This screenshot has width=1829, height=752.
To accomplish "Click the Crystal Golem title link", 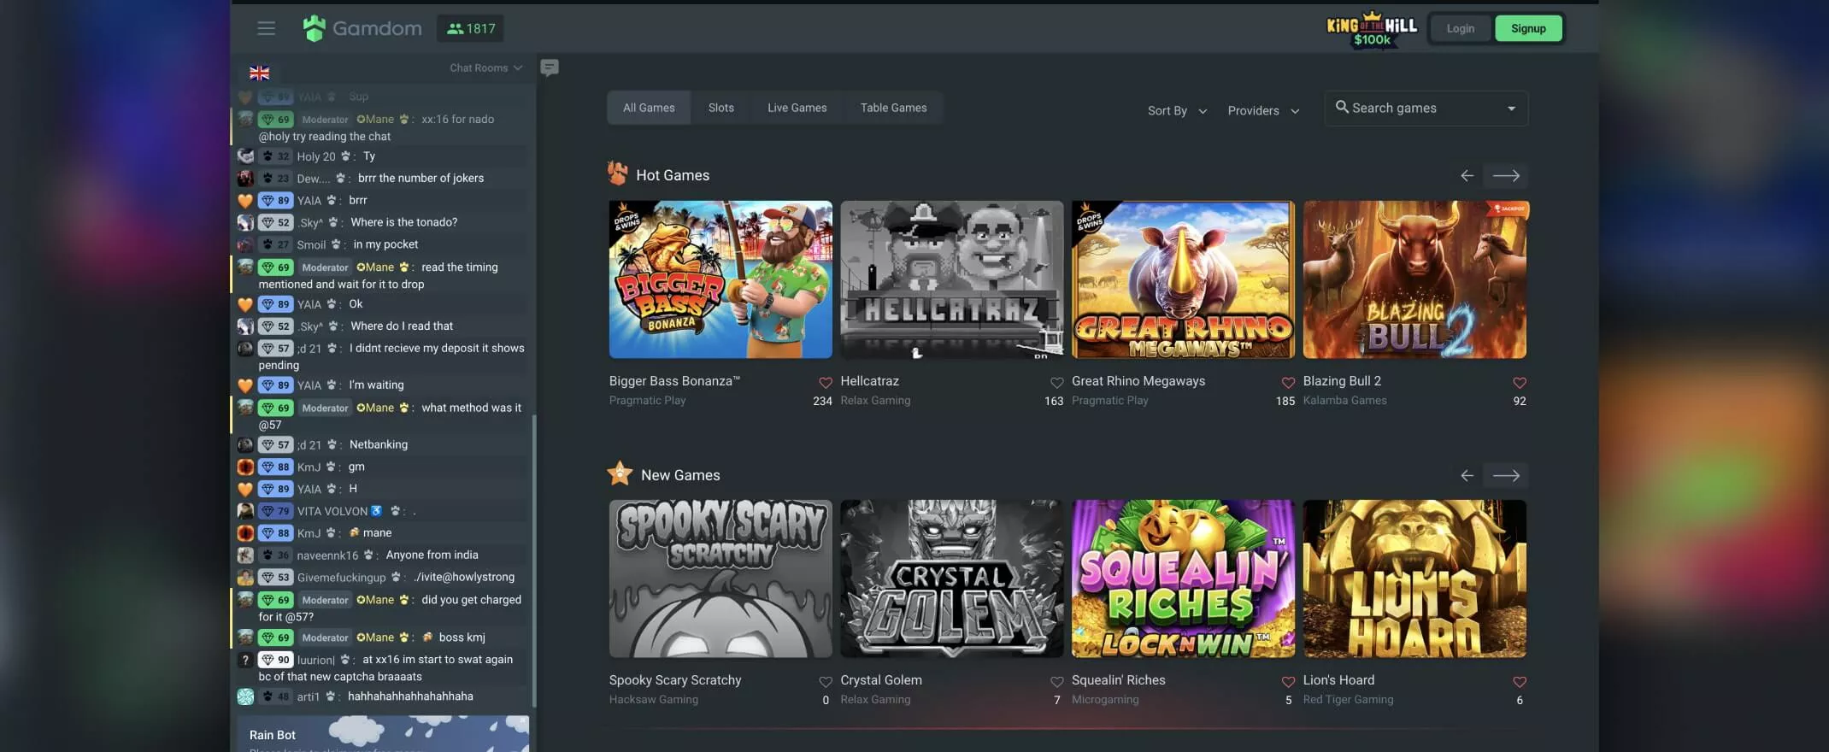I will coord(881,680).
